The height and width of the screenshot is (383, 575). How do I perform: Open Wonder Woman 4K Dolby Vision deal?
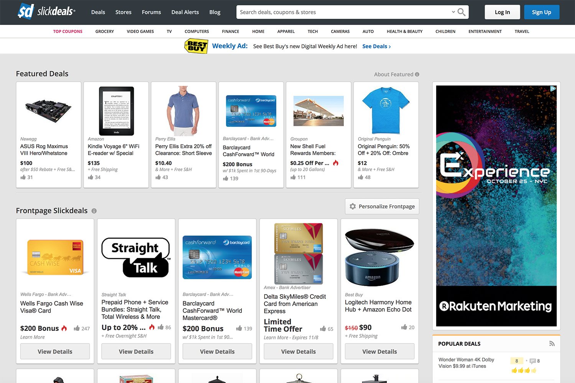coord(466,363)
